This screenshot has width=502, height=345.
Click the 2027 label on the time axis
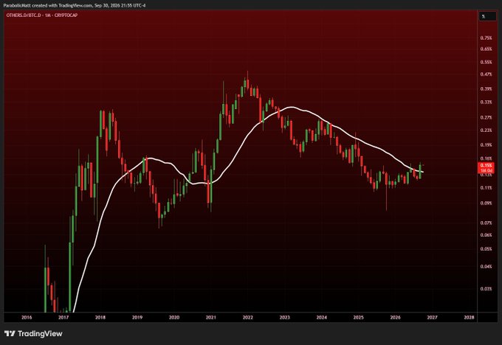click(x=432, y=318)
